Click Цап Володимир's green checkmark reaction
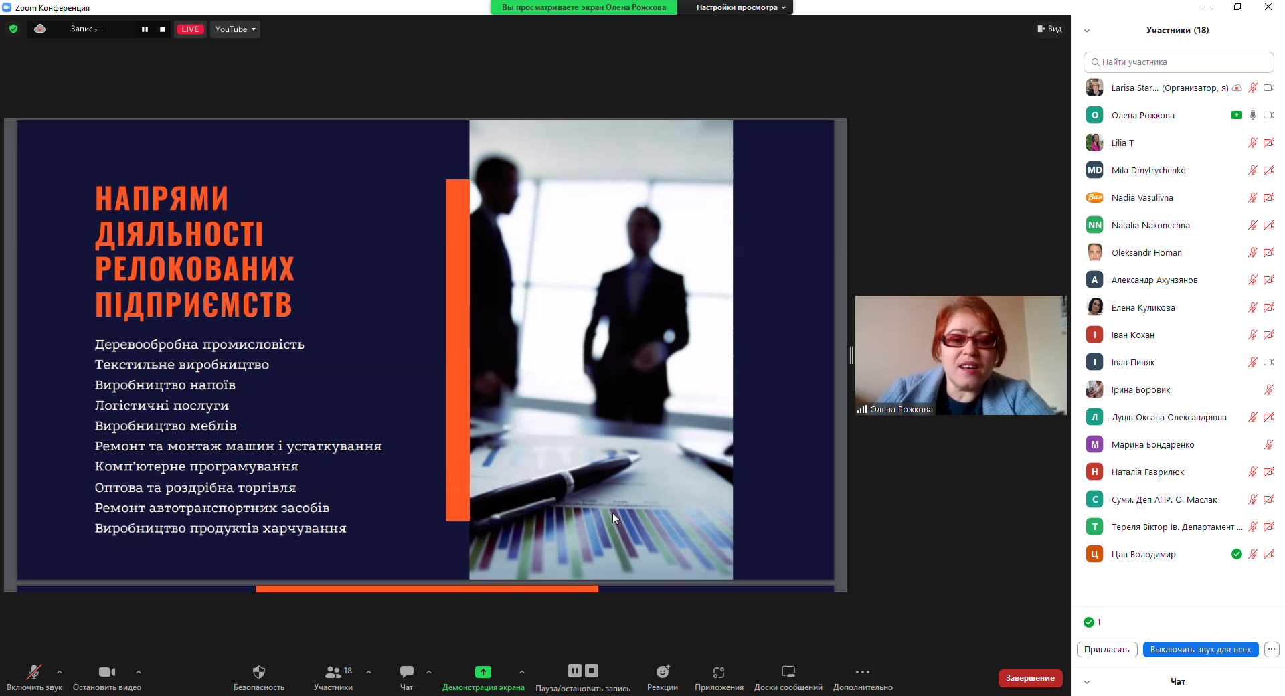Screen dimensions: 1285x696 pos(1236,554)
